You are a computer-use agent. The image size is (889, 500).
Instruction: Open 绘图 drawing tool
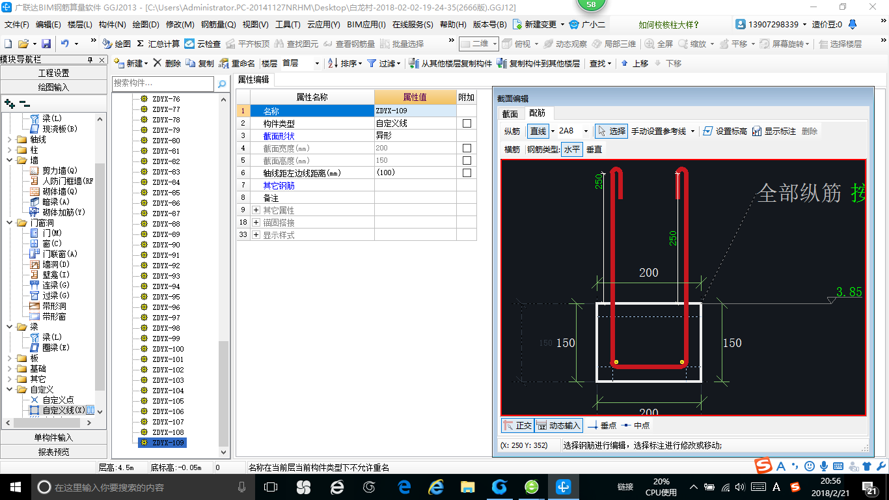(x=116, y=44)
